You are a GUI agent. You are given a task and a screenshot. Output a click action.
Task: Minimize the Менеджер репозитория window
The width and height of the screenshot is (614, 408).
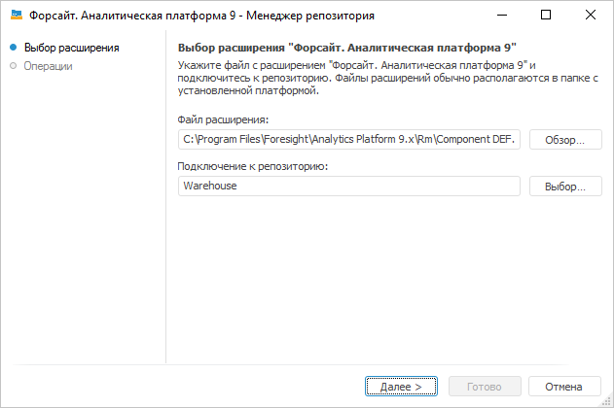502,15
